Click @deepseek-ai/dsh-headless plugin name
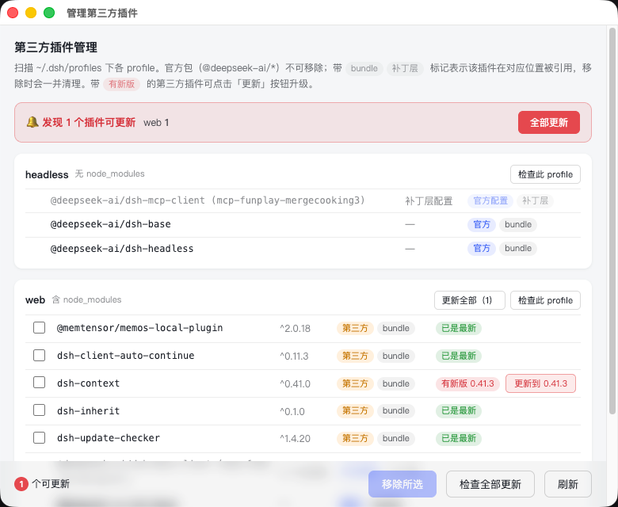618x507 pixels. pyautogui.click(x=122, y=249)
